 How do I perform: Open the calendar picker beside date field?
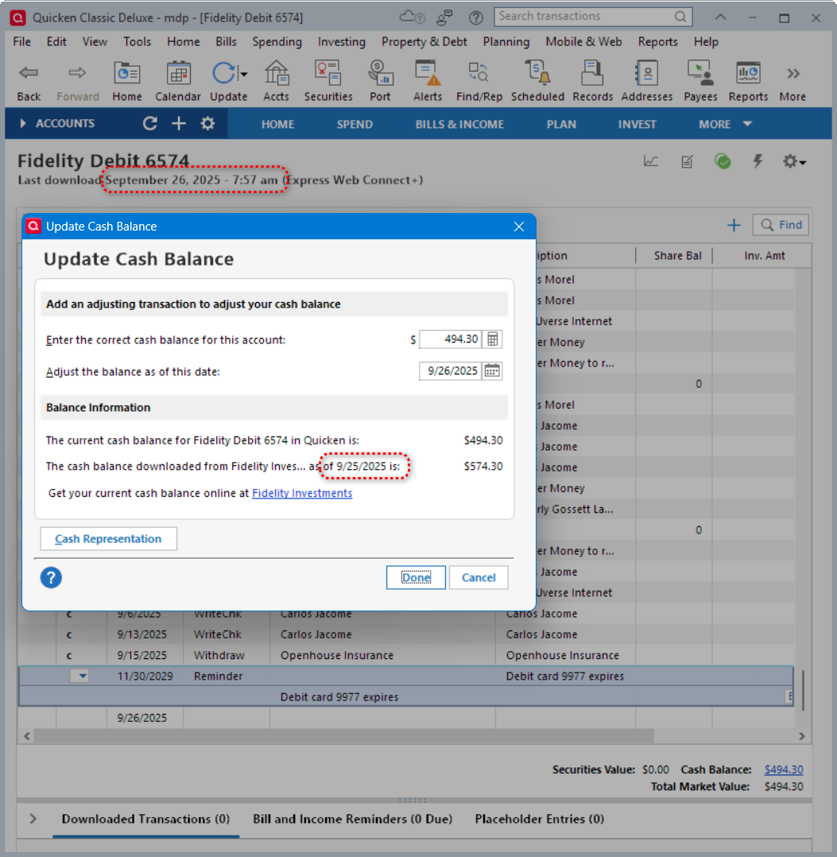click(x=492, y=370)
